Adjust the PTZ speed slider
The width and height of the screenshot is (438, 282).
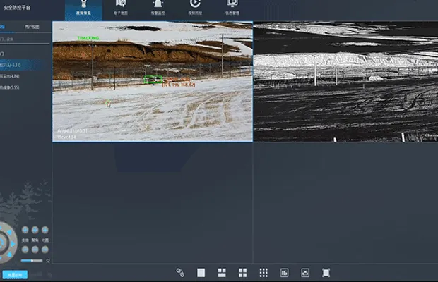[x=32, y=261]
